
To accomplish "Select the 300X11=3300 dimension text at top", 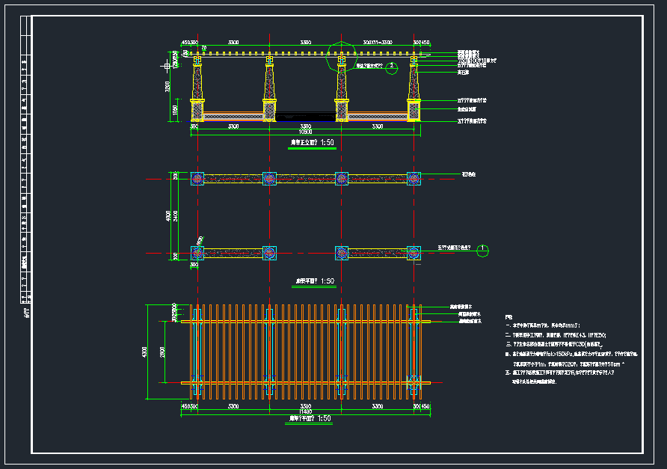I will point(377,43).
